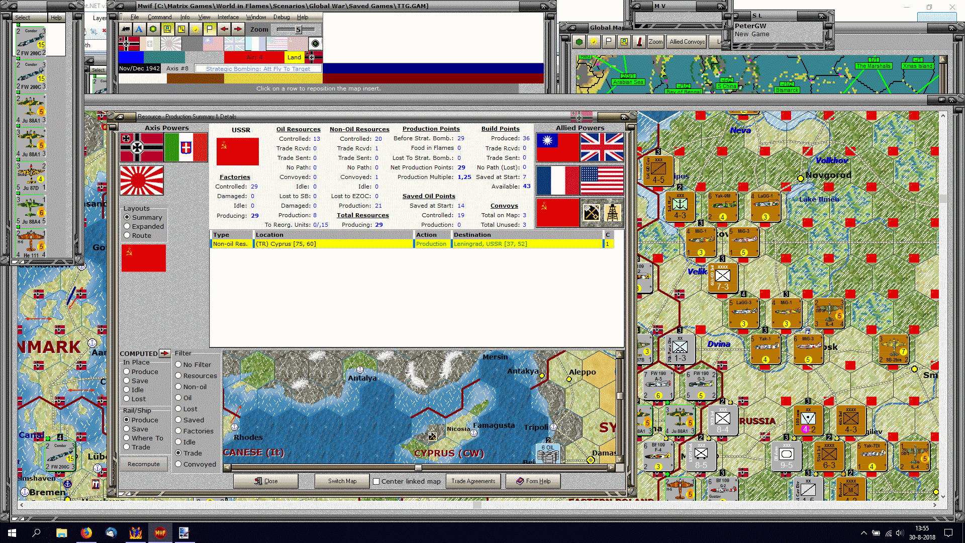Select the Expanded layout radio button
The height and width of the screenshot is (543, 965).
tap(127, 226)
